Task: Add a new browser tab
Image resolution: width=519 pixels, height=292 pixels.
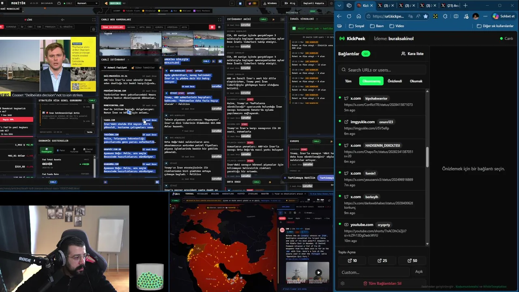Action: coord(465,5)
